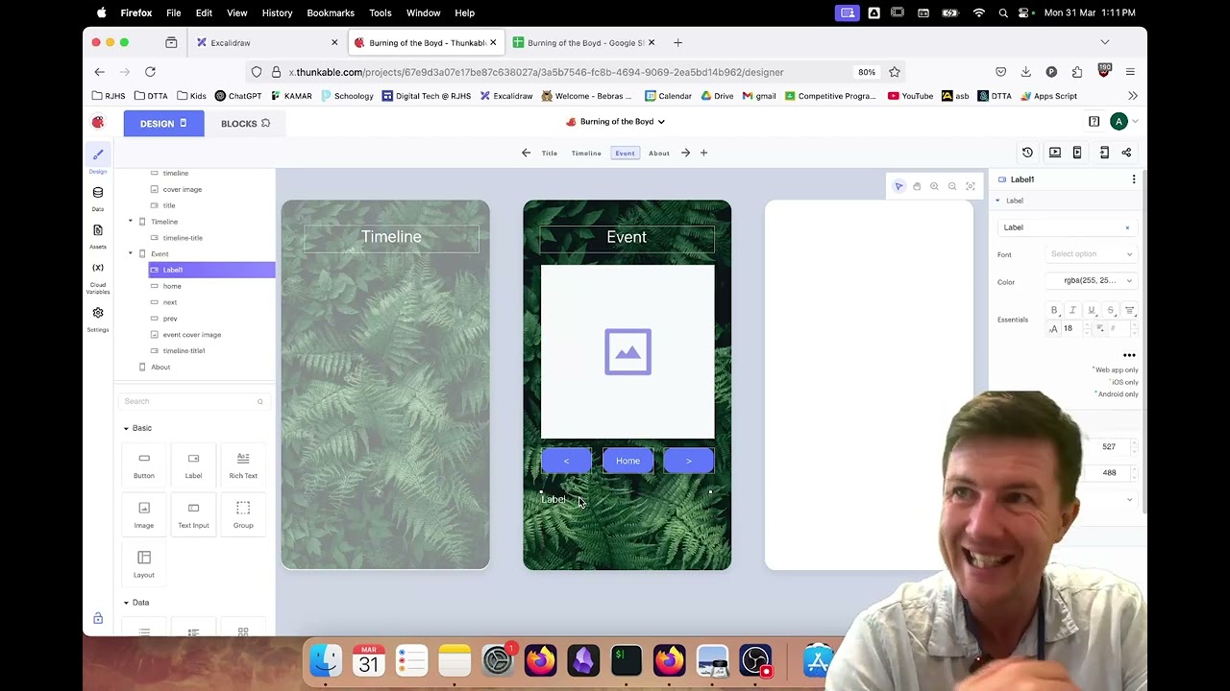
Task: Clear the Label text field
Action: (1127, 228)
